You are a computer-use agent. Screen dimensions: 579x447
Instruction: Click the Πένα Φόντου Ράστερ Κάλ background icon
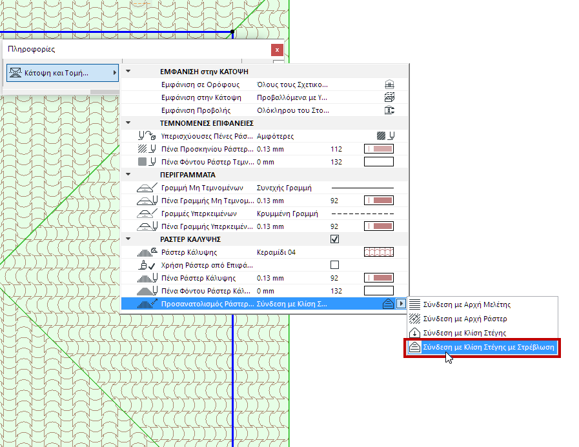147,291
